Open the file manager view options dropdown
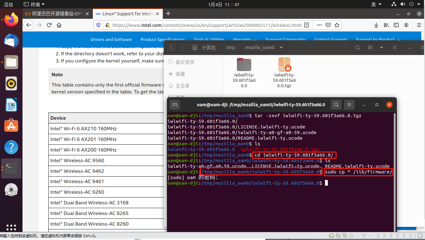Image resolution: width=425 pixels, height=240 pixels. [382, 47]
